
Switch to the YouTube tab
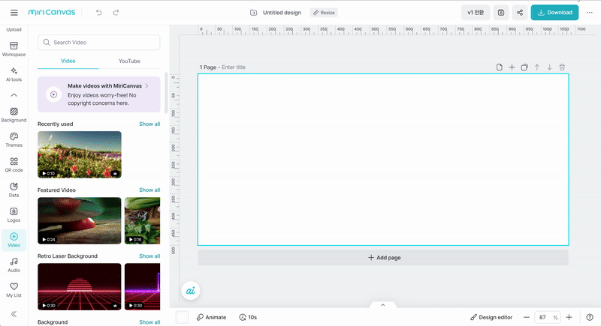coord(129,61)
